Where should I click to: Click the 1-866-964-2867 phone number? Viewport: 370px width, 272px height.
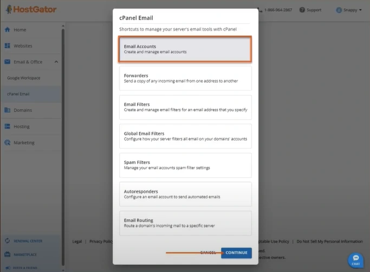click(278, 10)
